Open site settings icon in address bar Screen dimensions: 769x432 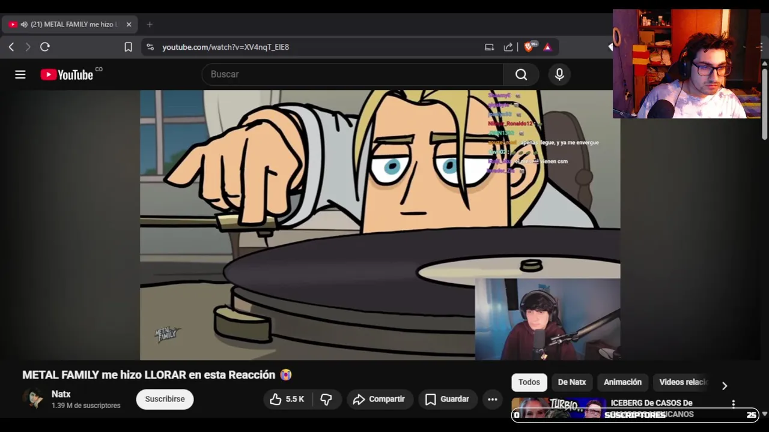150,47
